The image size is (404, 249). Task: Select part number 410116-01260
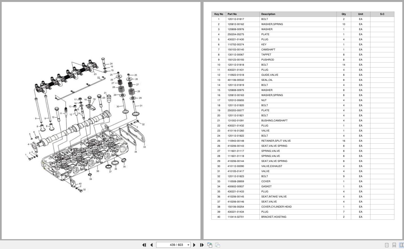[x=236, y=131]
